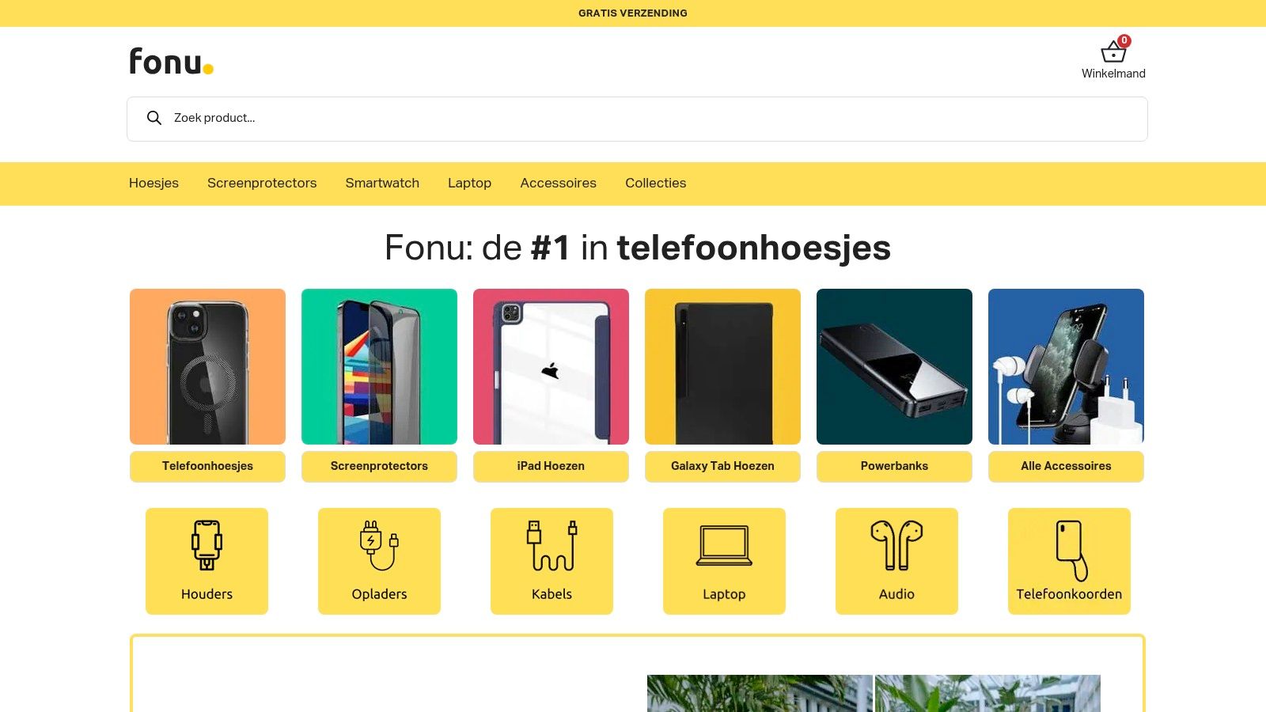
Task: Click the Galaxy Tab Hoezen button
Action: [722, 466]
